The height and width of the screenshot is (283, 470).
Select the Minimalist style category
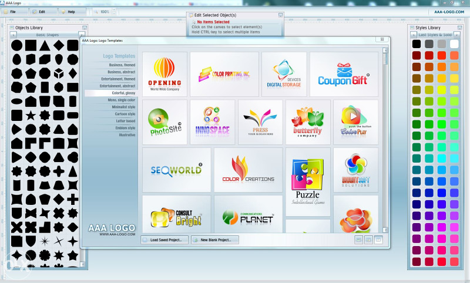coord(123,107)
